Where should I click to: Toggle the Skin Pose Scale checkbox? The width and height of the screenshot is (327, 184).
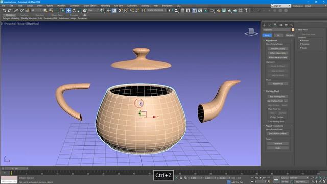pos(301,48)
